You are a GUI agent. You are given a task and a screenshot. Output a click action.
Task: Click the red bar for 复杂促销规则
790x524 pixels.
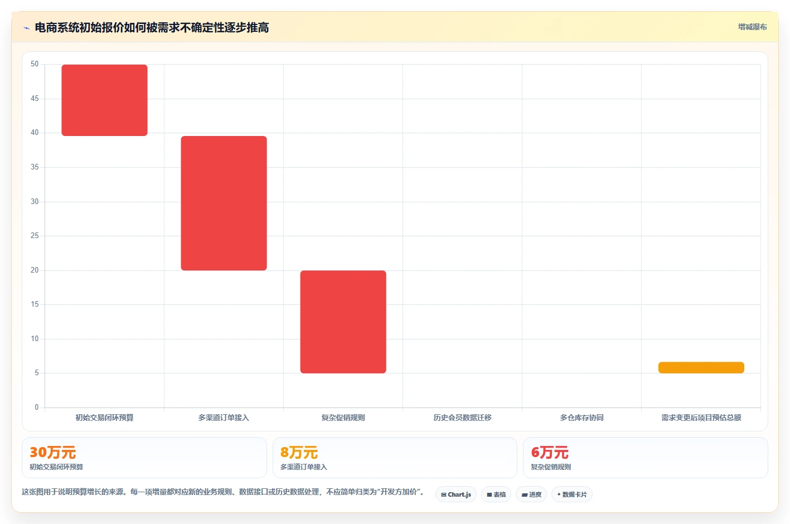tap(343, 322)
